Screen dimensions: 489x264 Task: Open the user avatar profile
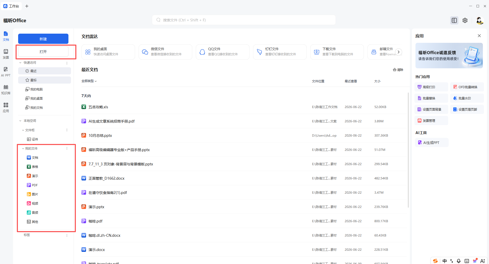click(x=480, y=20)
